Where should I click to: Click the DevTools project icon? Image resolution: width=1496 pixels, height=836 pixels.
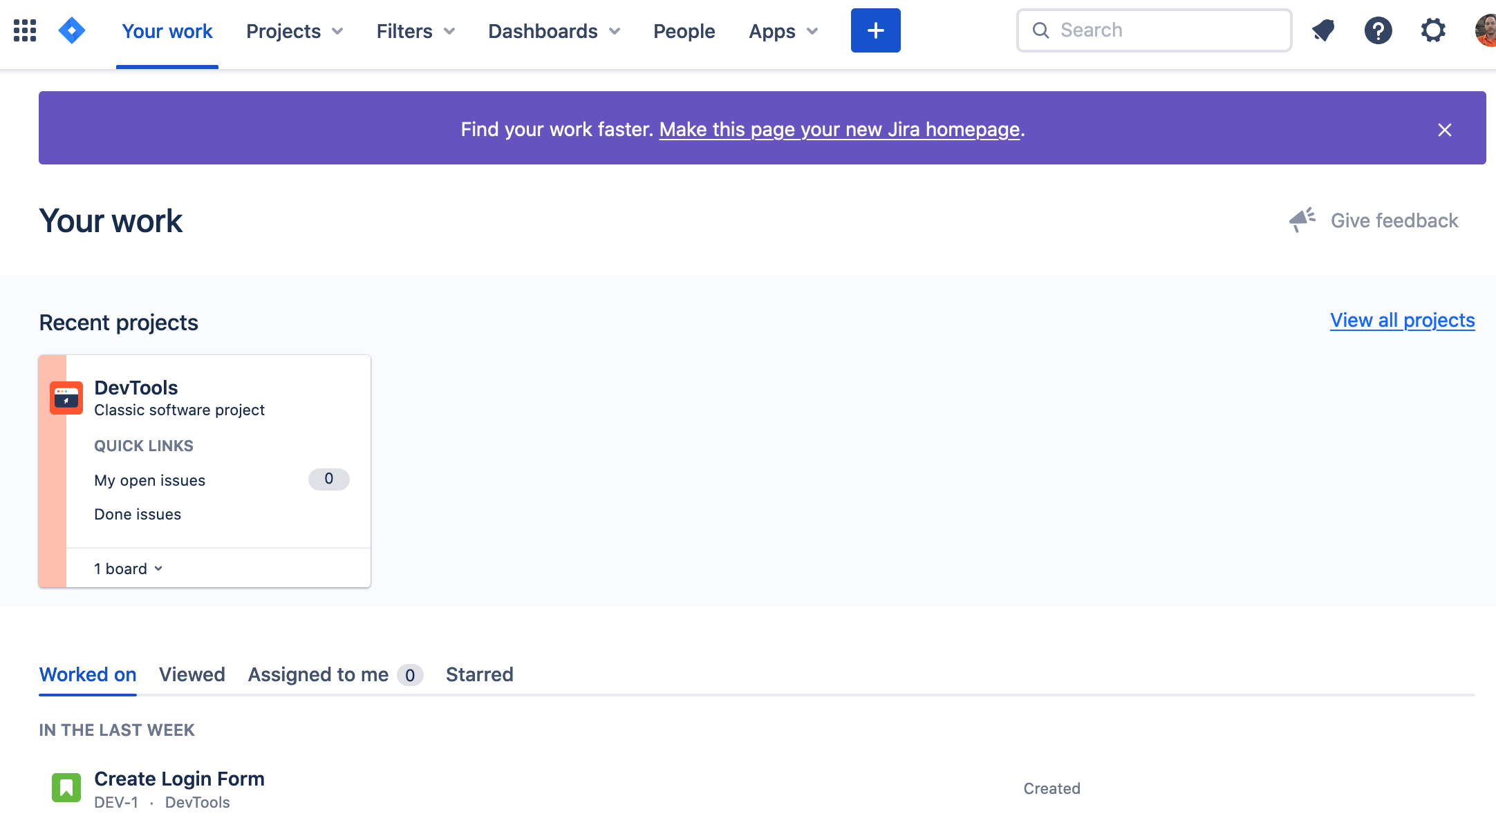point(65,397)
